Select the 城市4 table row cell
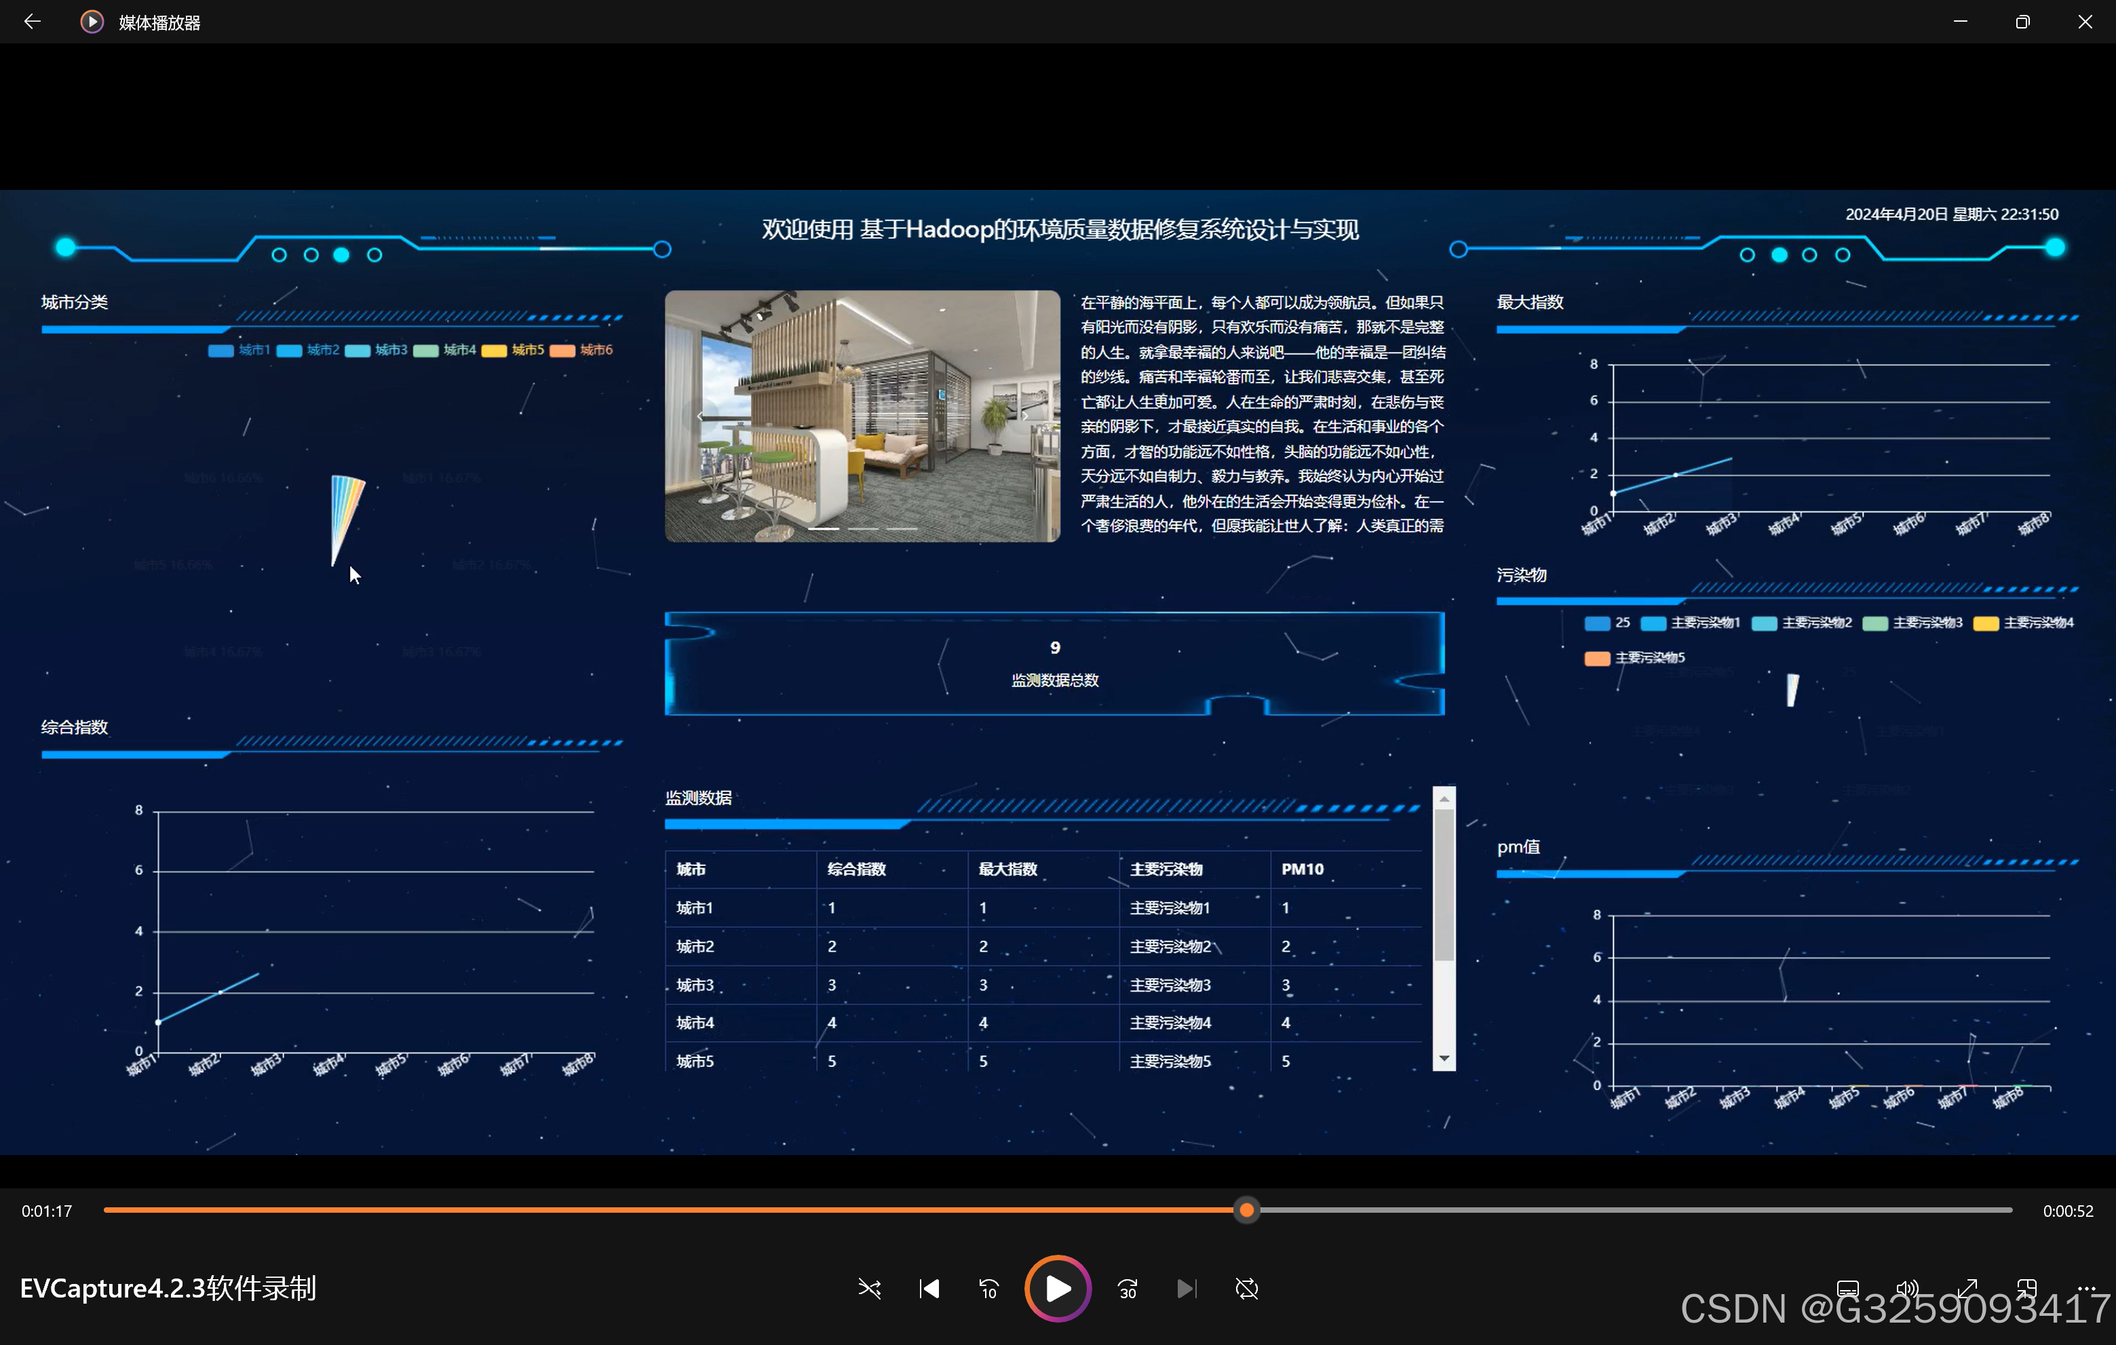This screenshot has width=2116, height=1345. click(x=740, y=1023)
